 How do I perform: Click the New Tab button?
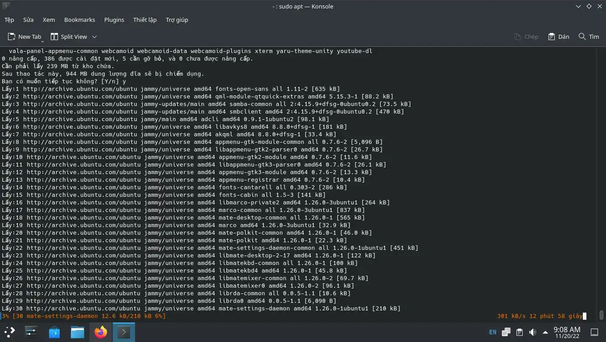(x=25, y=37)
